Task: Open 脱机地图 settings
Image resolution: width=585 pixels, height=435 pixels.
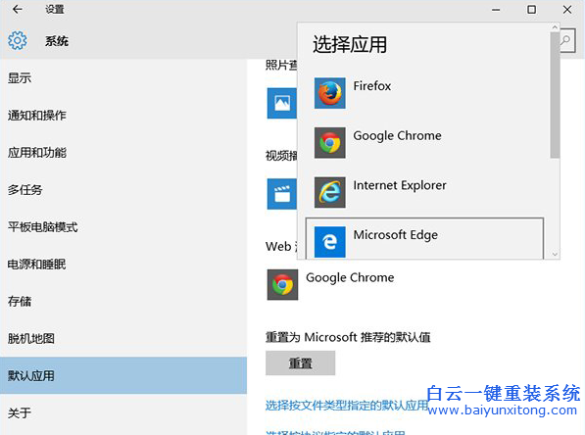Action: point(123,338)
